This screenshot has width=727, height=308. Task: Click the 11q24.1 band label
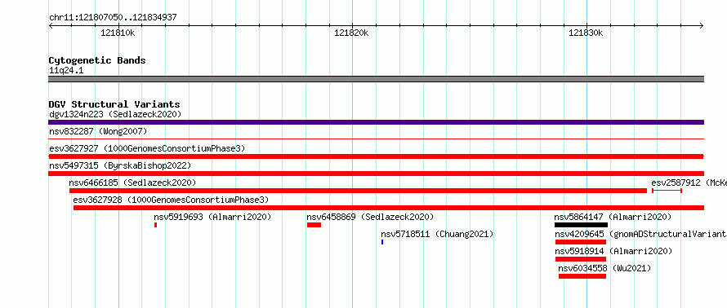coord(66,71)
